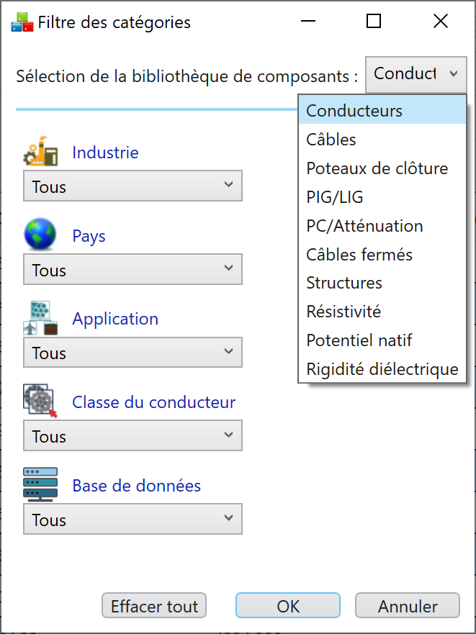The height and width of the screenshot is (634, 476).
Task: Choose Poteaux de clôture option
Action: pos(382,168)
